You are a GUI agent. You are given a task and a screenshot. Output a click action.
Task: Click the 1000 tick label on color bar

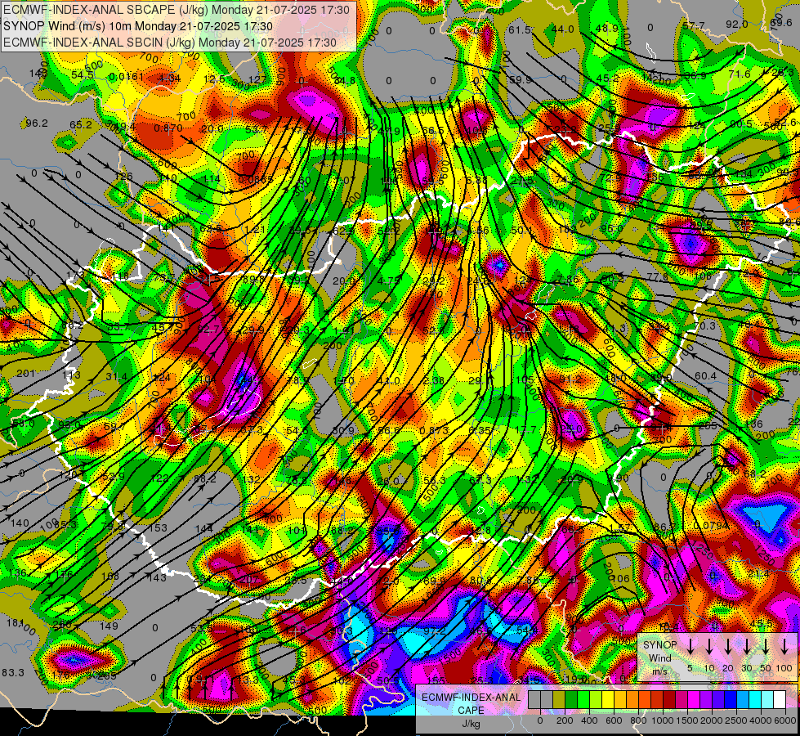(x=663, y=720)
